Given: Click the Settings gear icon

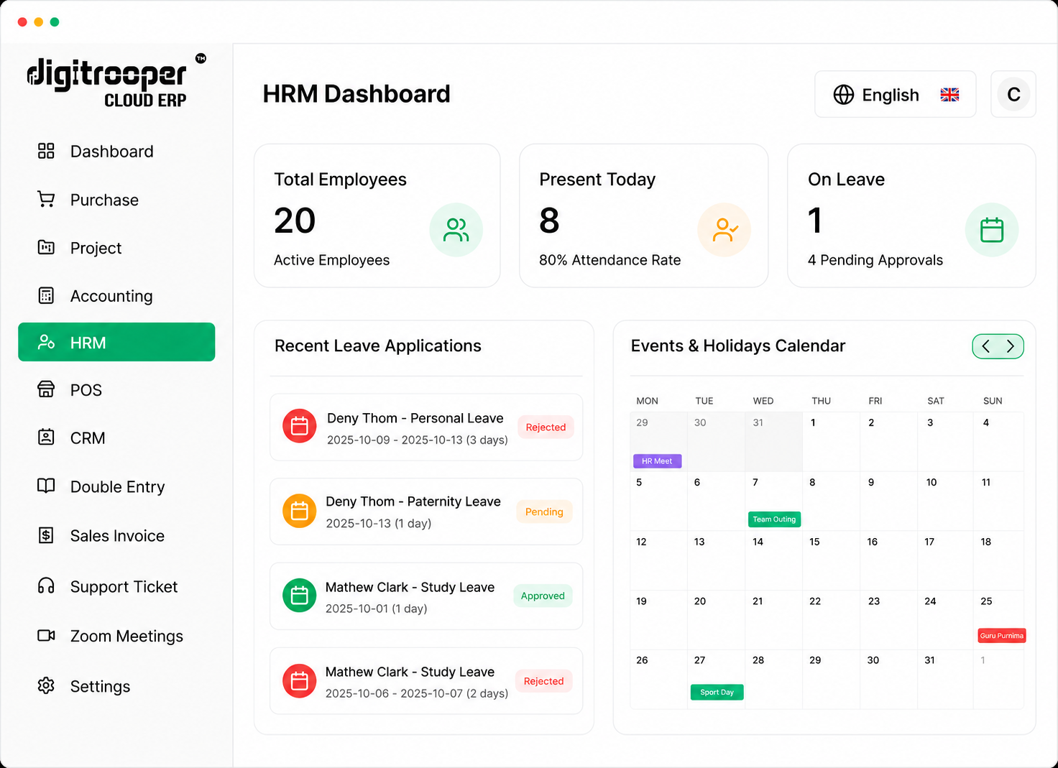Looking at the screenshot, I should pyautogui.click(x=46, y=685).
